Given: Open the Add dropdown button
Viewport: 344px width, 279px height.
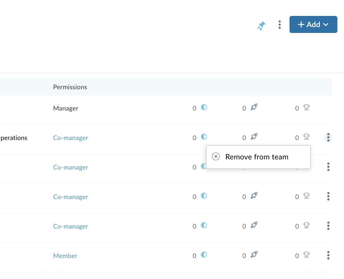Looking at the screenshot, I should point(313,24).
